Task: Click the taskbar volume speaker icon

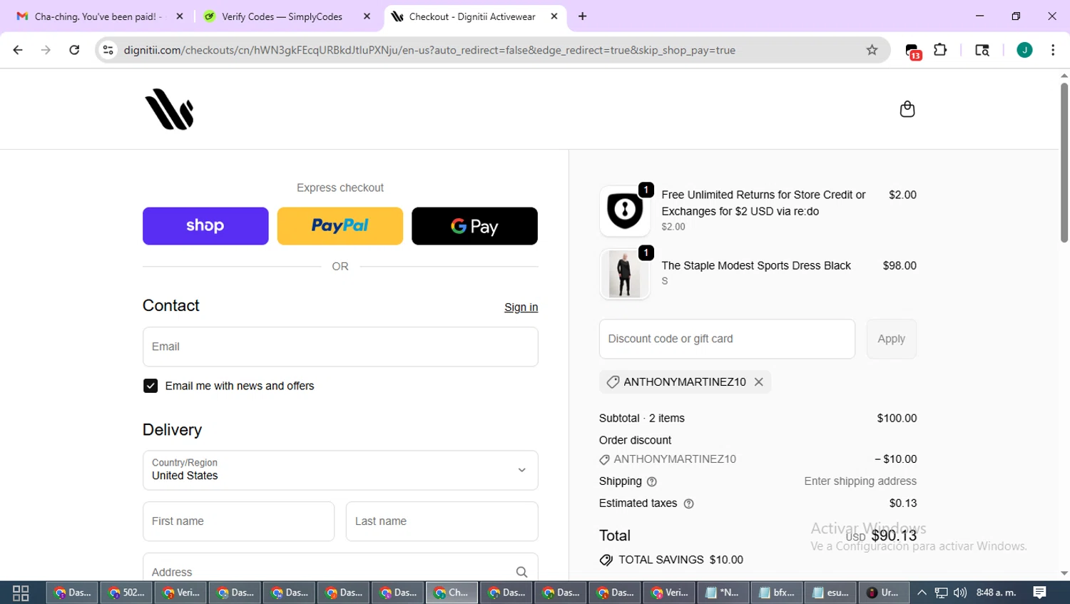Action: click(x=960, y=593)
